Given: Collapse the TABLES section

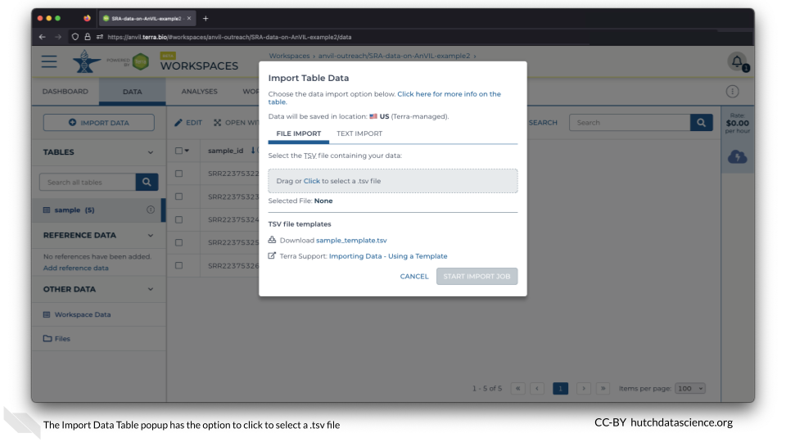Looking at the screenshot, I should (151, 152).
